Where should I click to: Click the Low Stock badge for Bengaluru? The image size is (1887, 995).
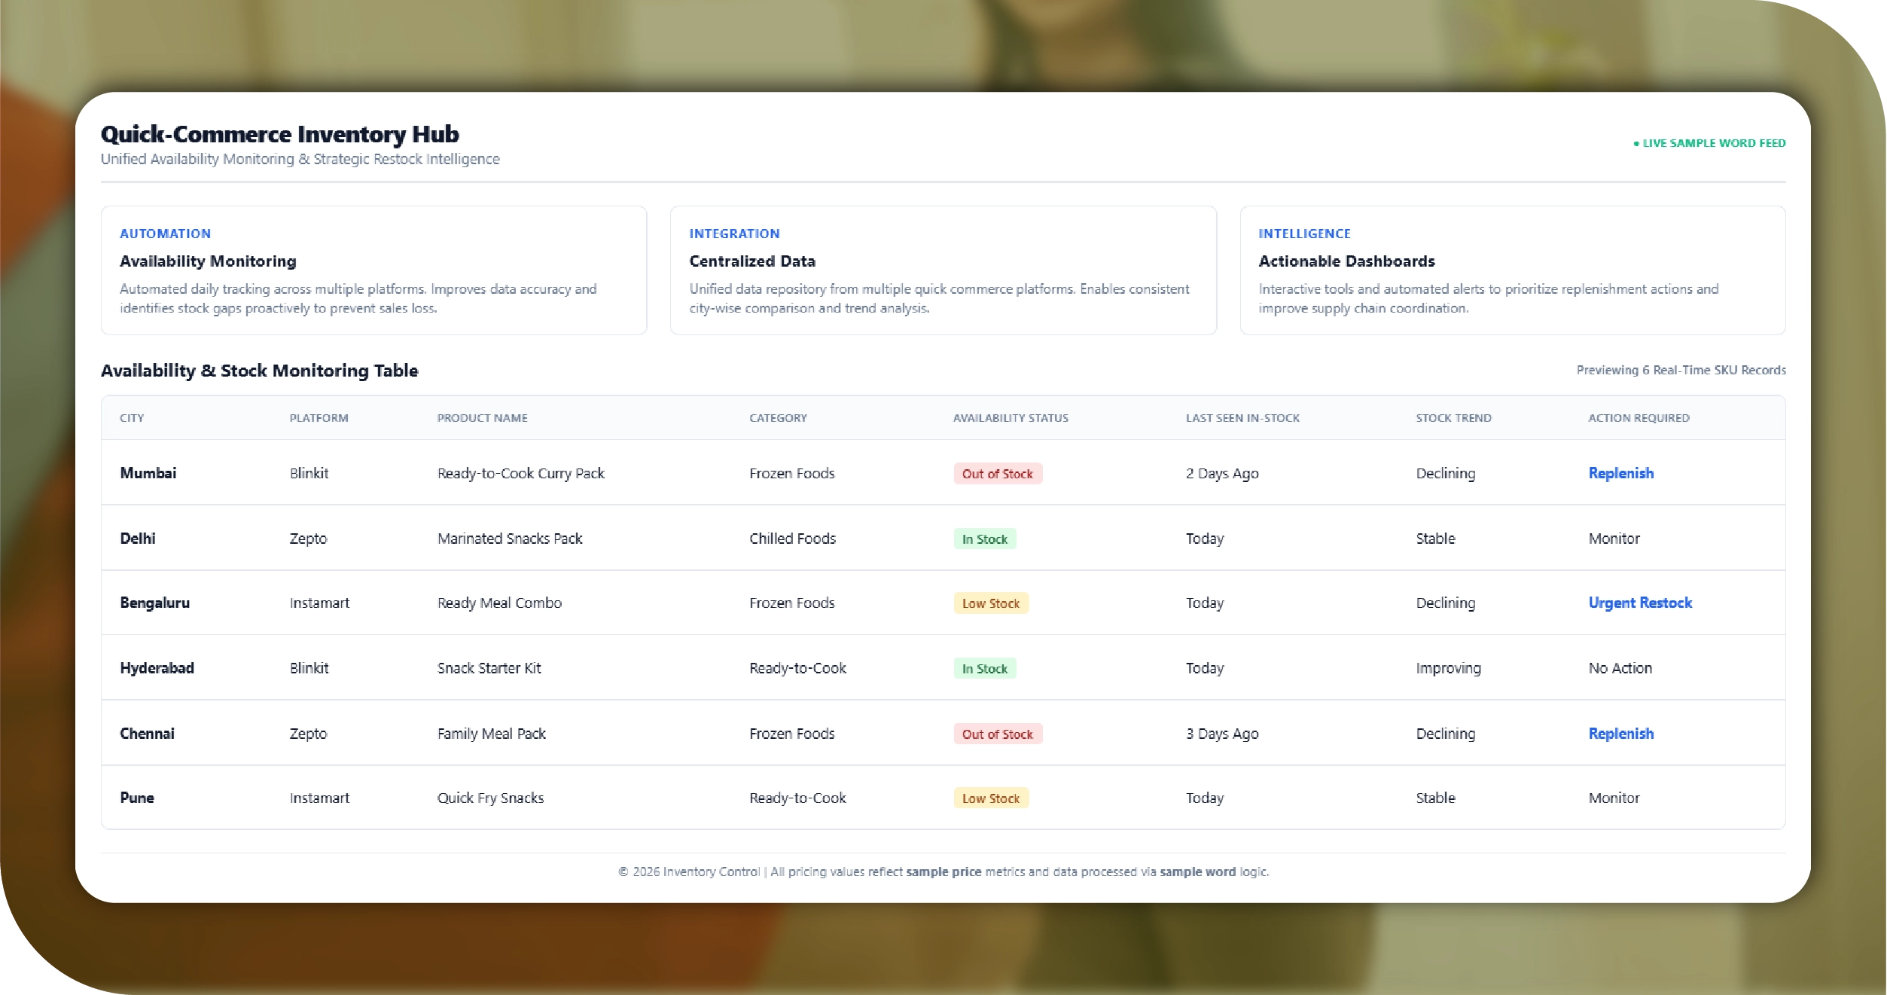[990, 603]
